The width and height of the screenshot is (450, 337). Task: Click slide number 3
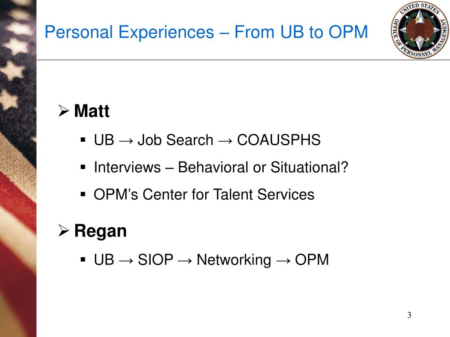click(x=409, y=315)
